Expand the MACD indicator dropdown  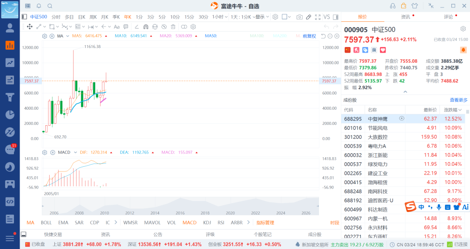click(75, 152)
